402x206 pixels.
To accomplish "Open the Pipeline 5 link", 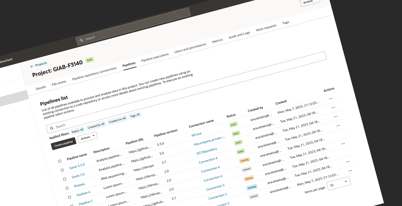I will click(x=86, y=202).
